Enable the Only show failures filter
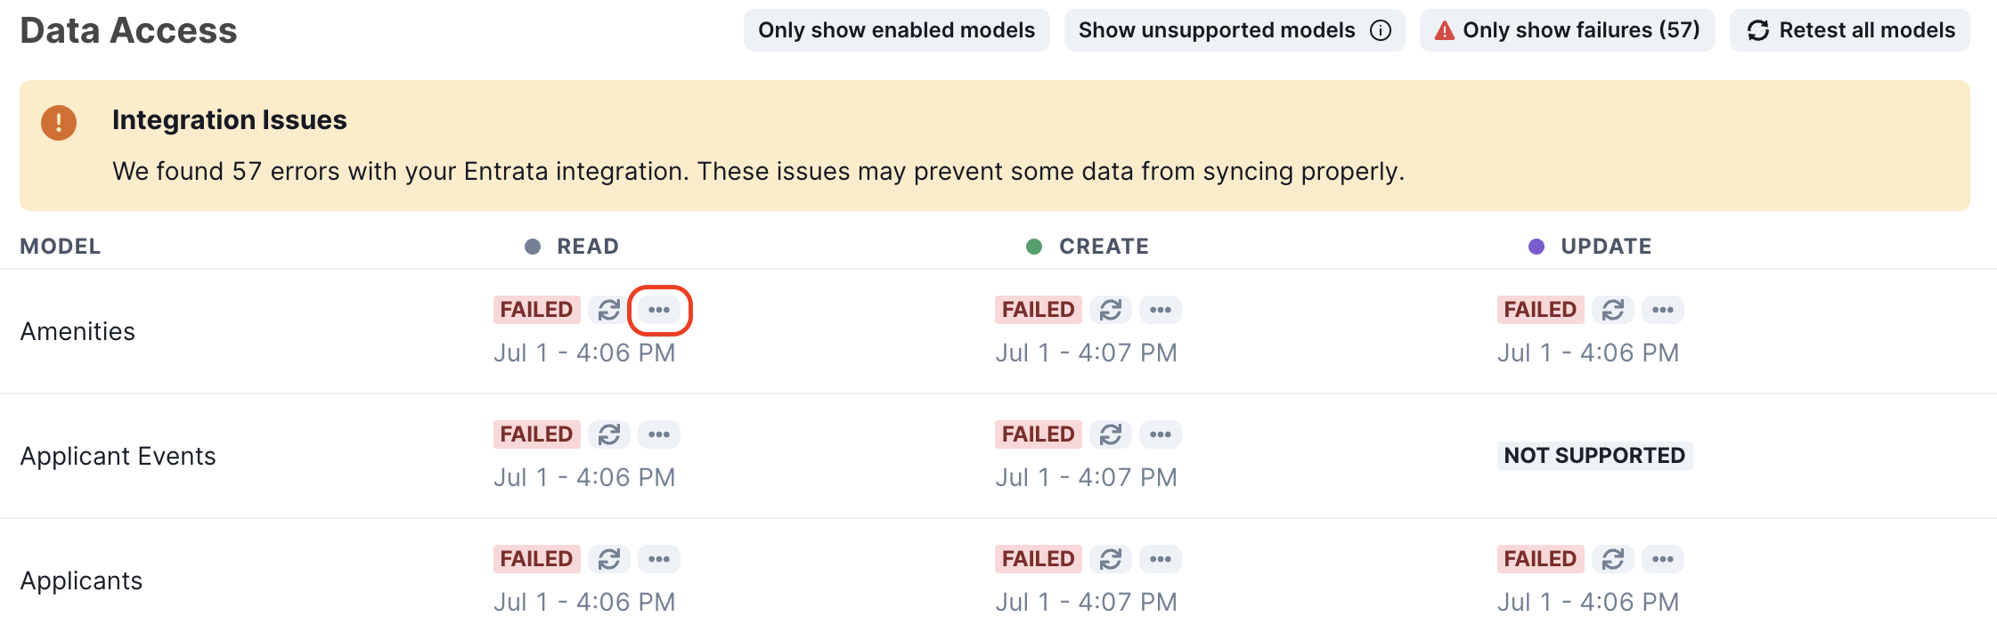The height and width of the screenshot is (641, 1997). (x=1568, y=29)
